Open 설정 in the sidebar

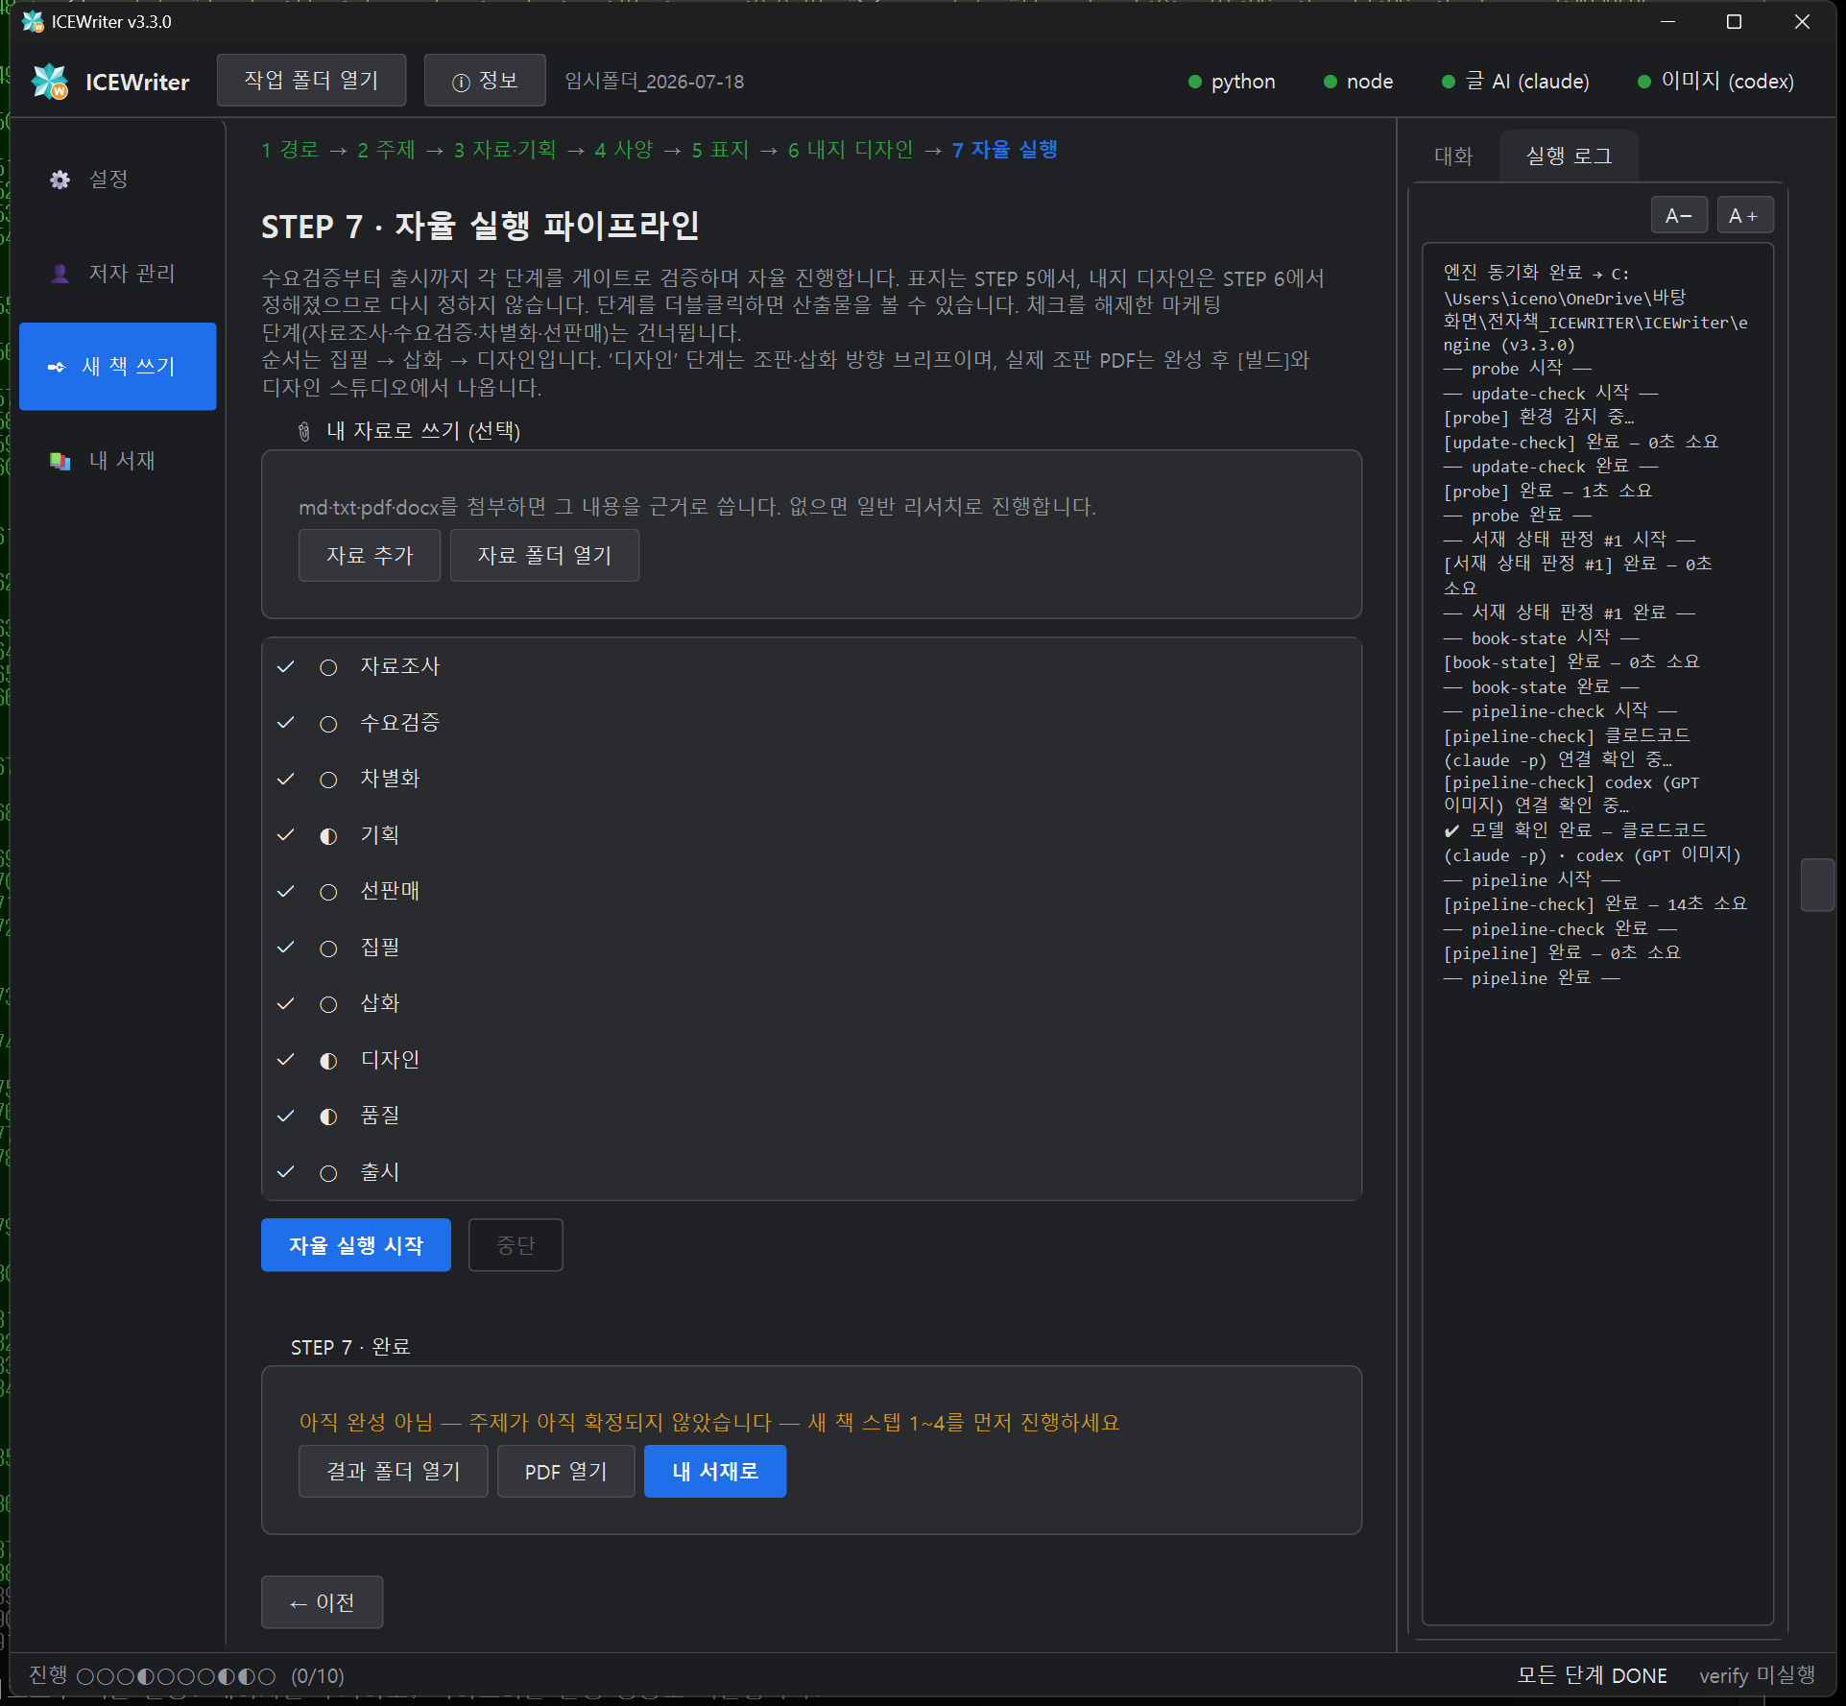(117, 180)
